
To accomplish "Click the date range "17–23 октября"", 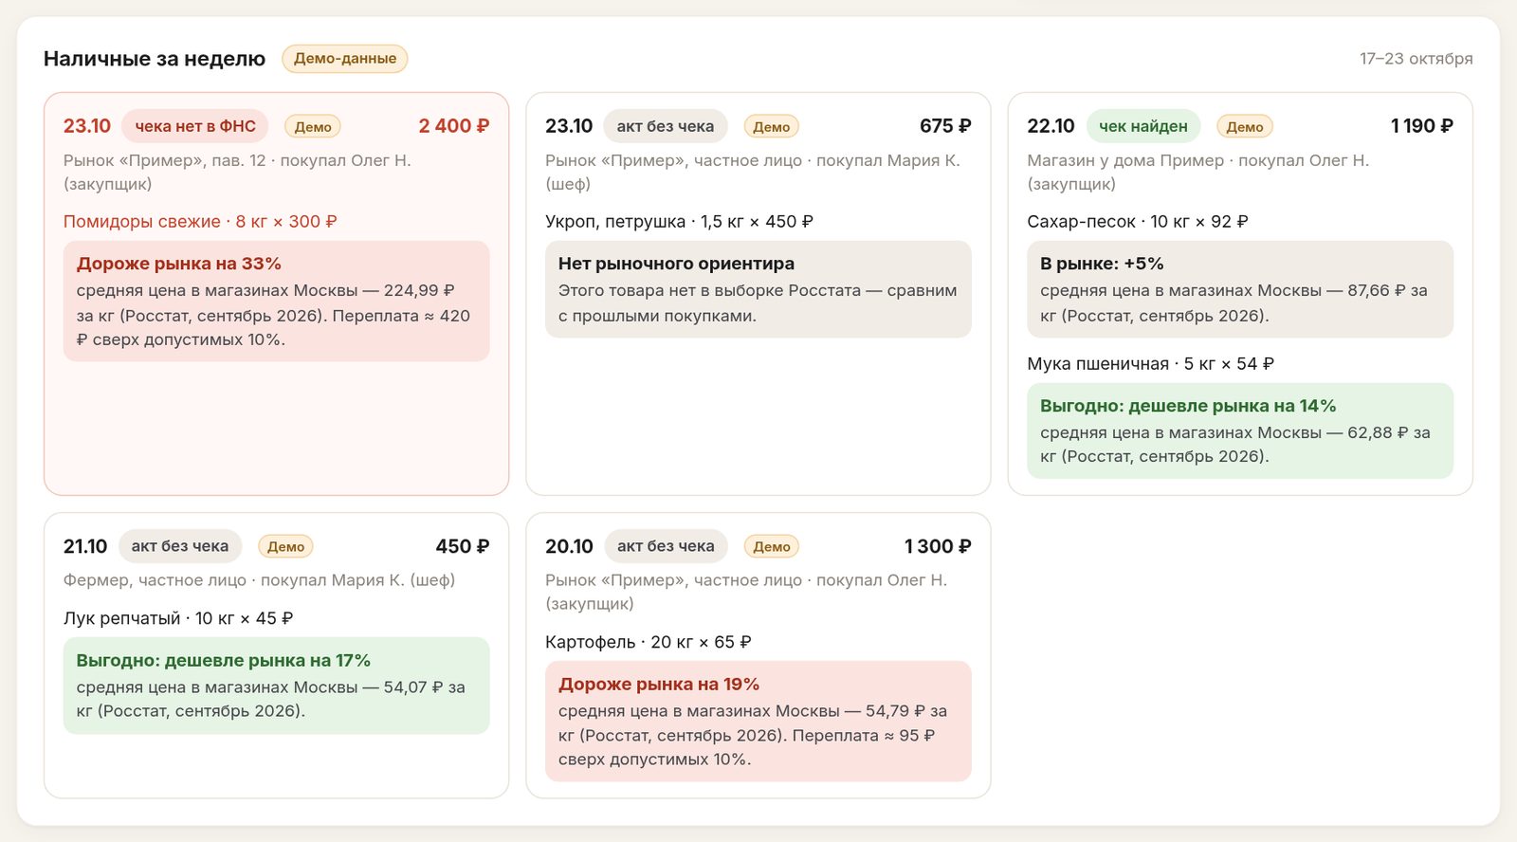I will [x=1416, y=59].
